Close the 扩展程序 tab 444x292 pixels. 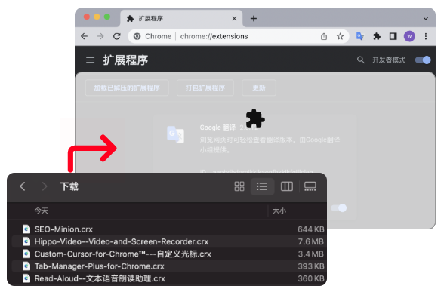click(x=234, y=19)
